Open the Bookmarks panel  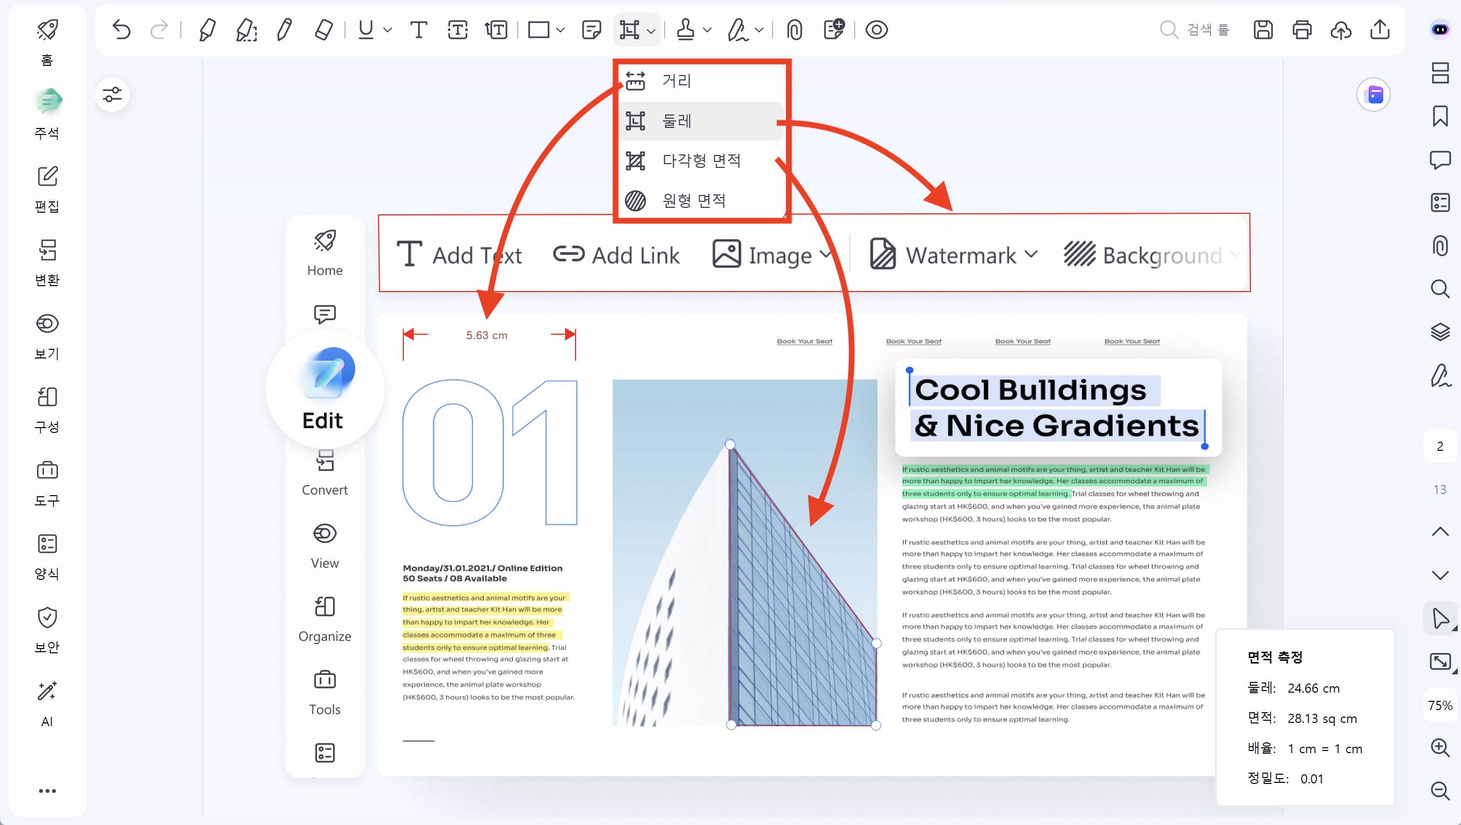[x=1440, y=116]
